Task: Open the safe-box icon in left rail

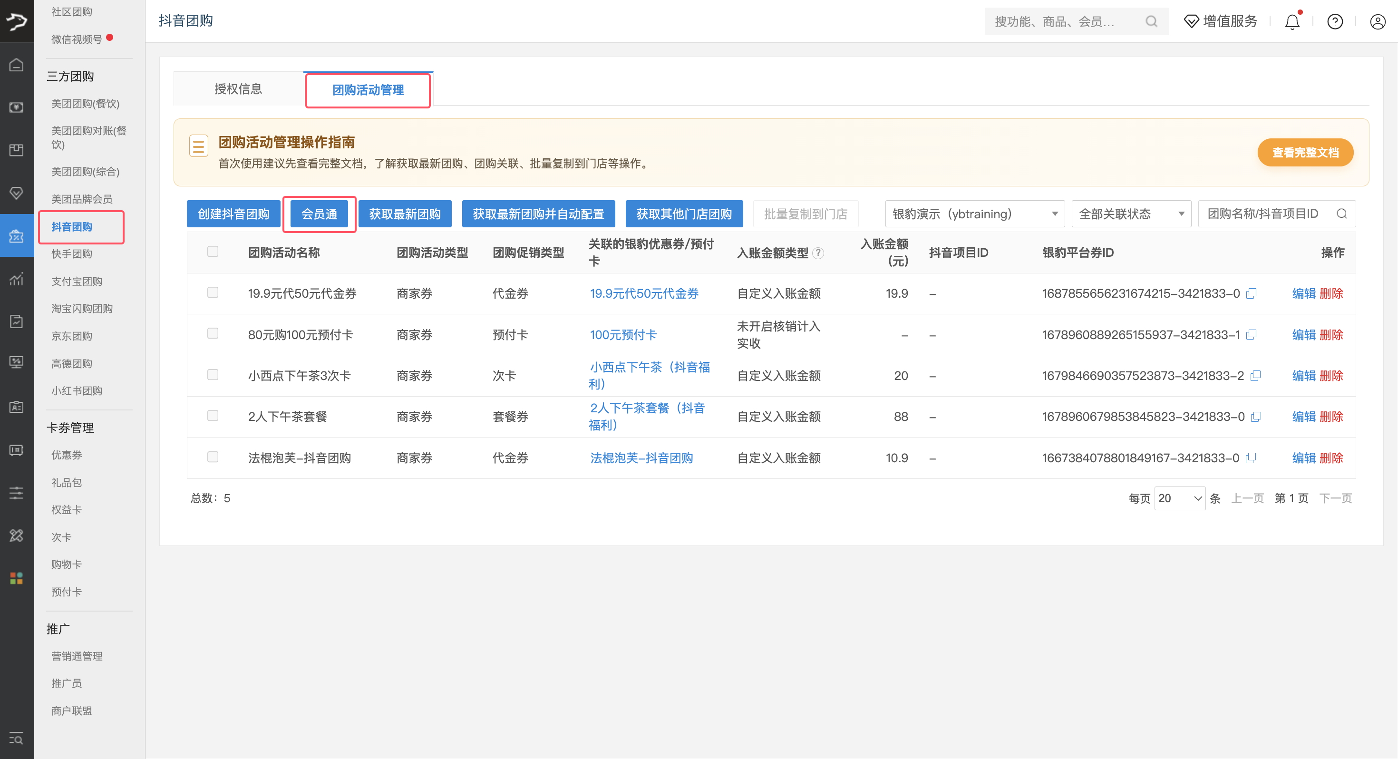Action: [17, 450]
